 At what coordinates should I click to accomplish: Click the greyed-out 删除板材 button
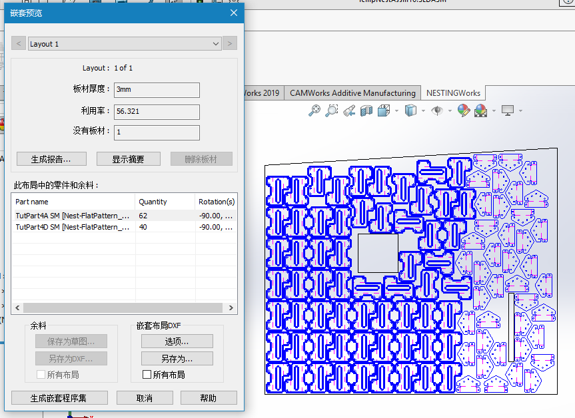[201, 159]
